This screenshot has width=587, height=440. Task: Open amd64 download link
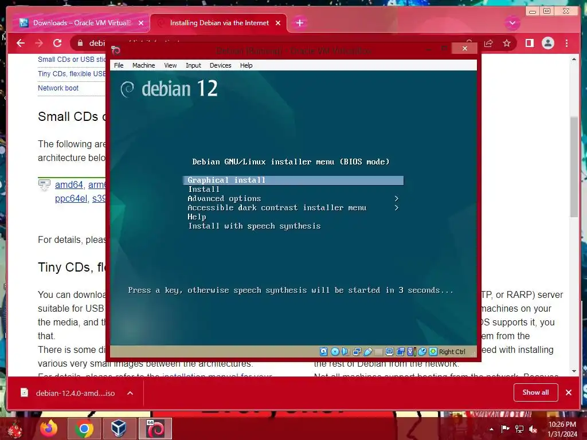[69, 185]
